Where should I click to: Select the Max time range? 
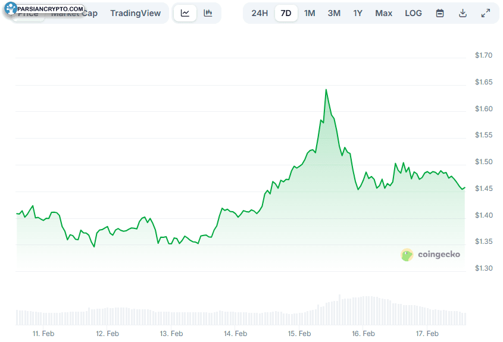click(384, 13)
